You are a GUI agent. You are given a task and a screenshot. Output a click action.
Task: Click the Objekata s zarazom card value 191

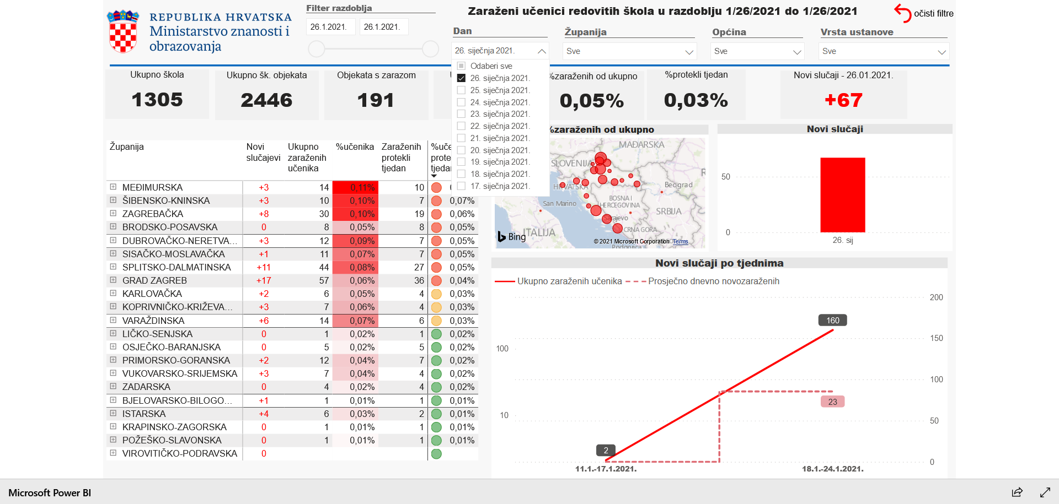click(376, 100)
